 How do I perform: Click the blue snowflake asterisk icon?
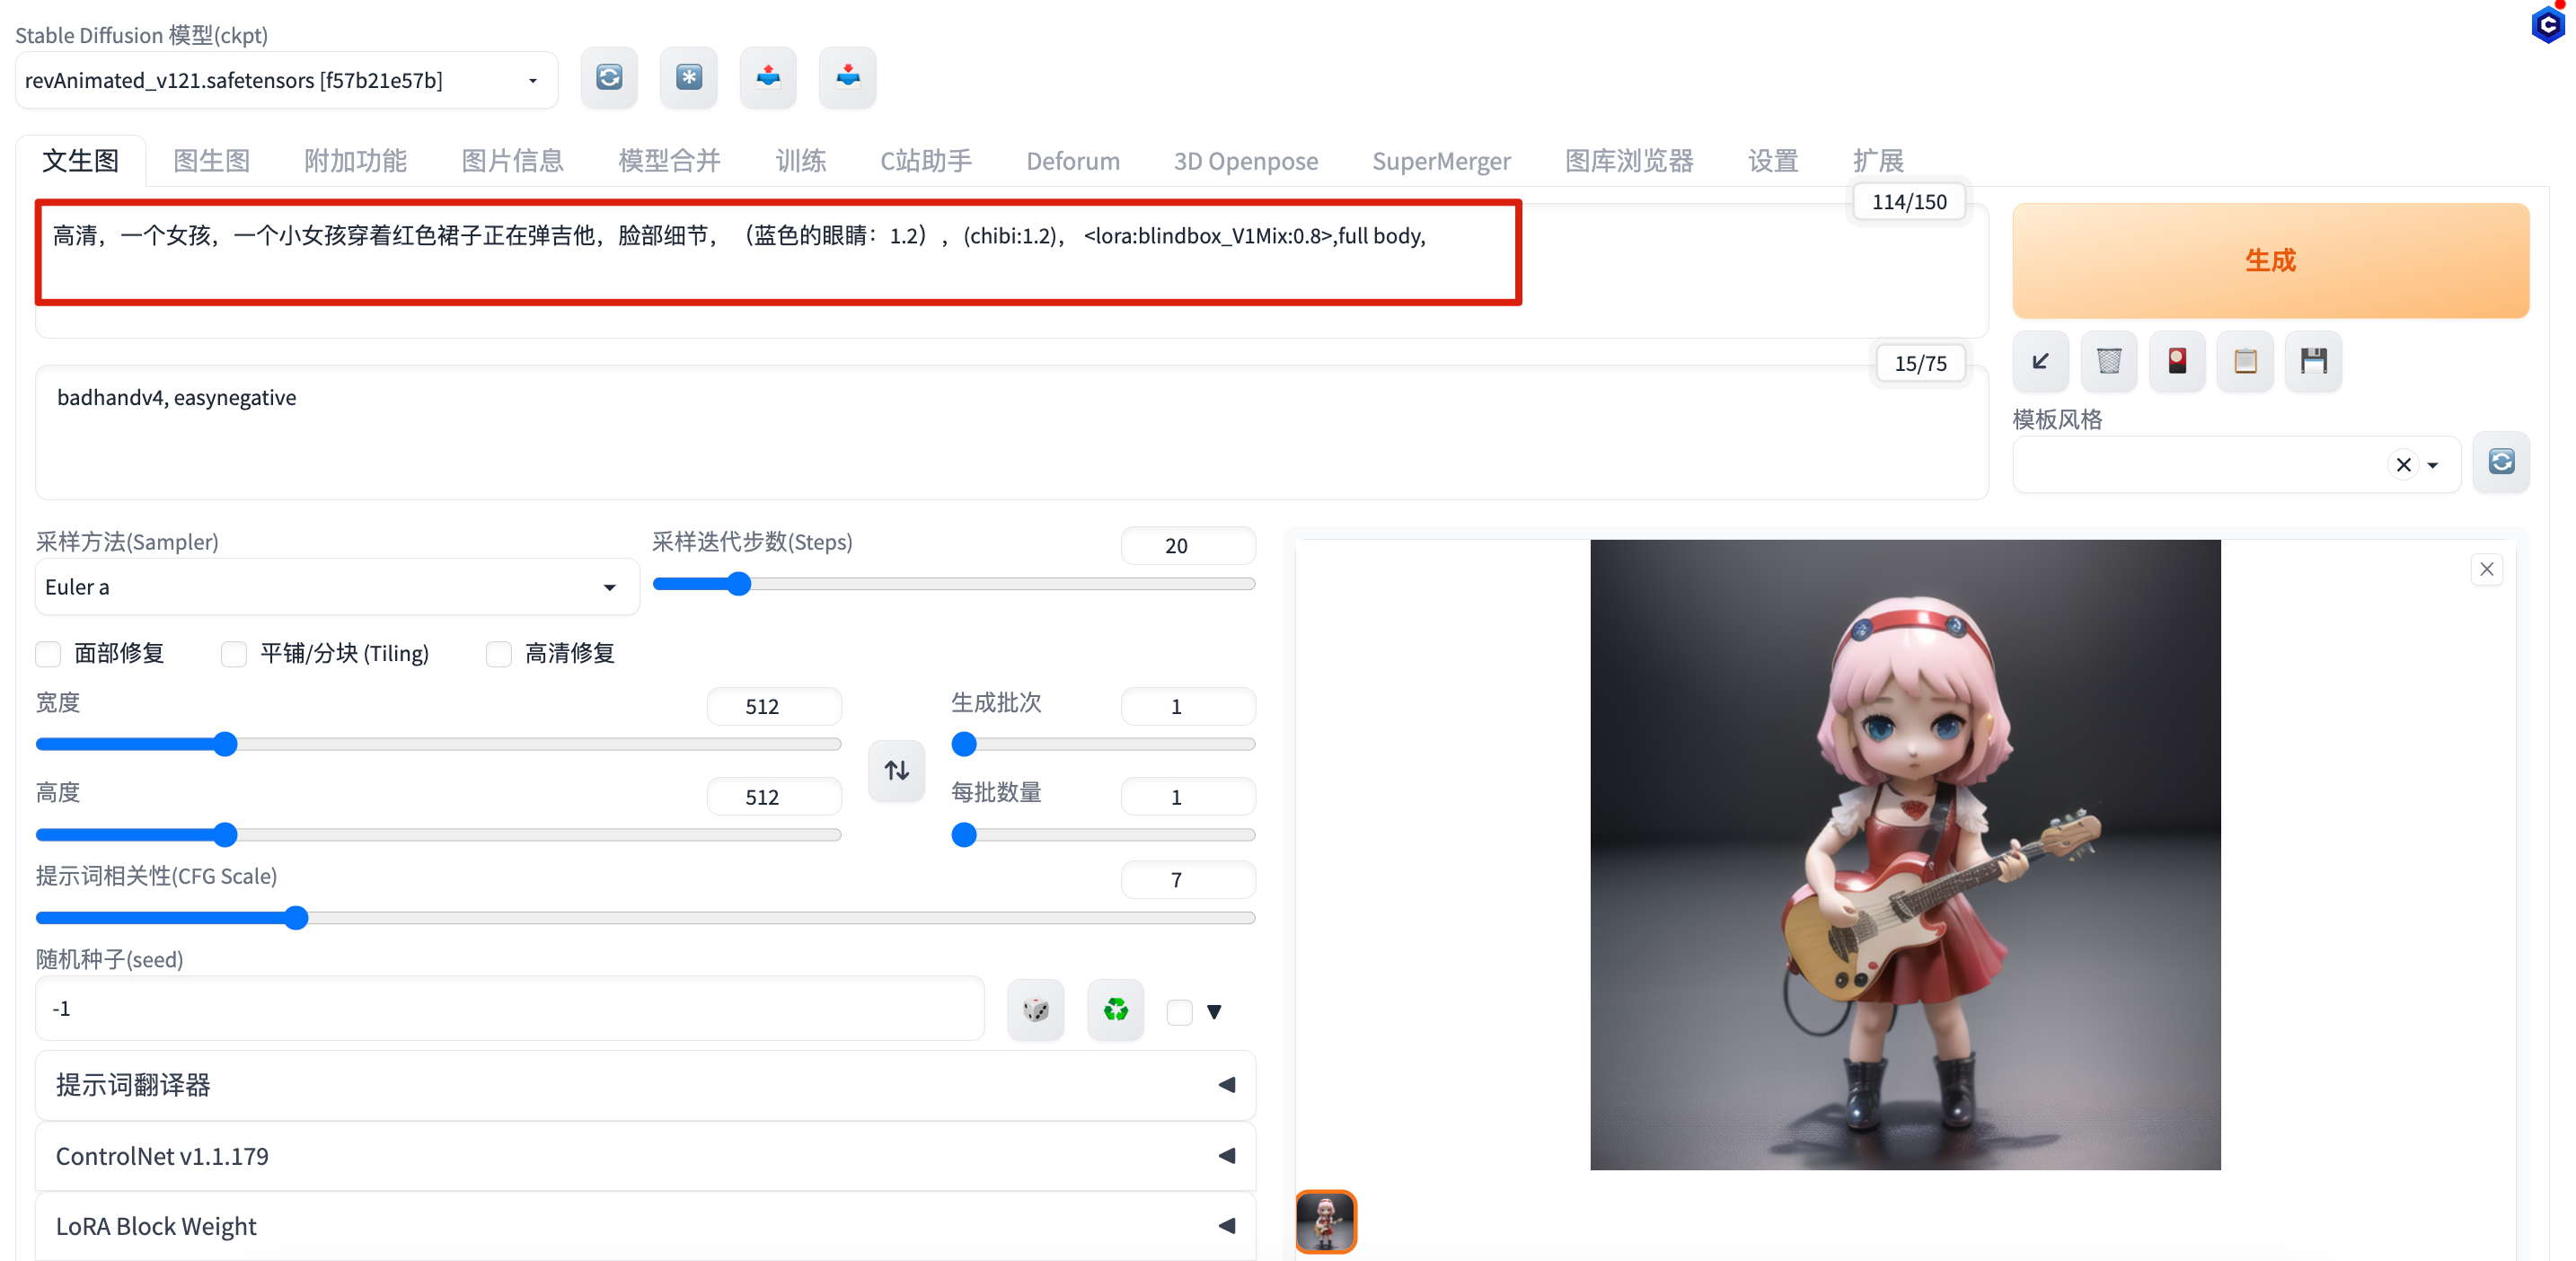pyautogui.click(x=689, y=78)
